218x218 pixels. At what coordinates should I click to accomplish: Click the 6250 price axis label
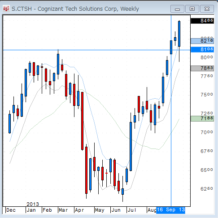click(x=207, y=189)
